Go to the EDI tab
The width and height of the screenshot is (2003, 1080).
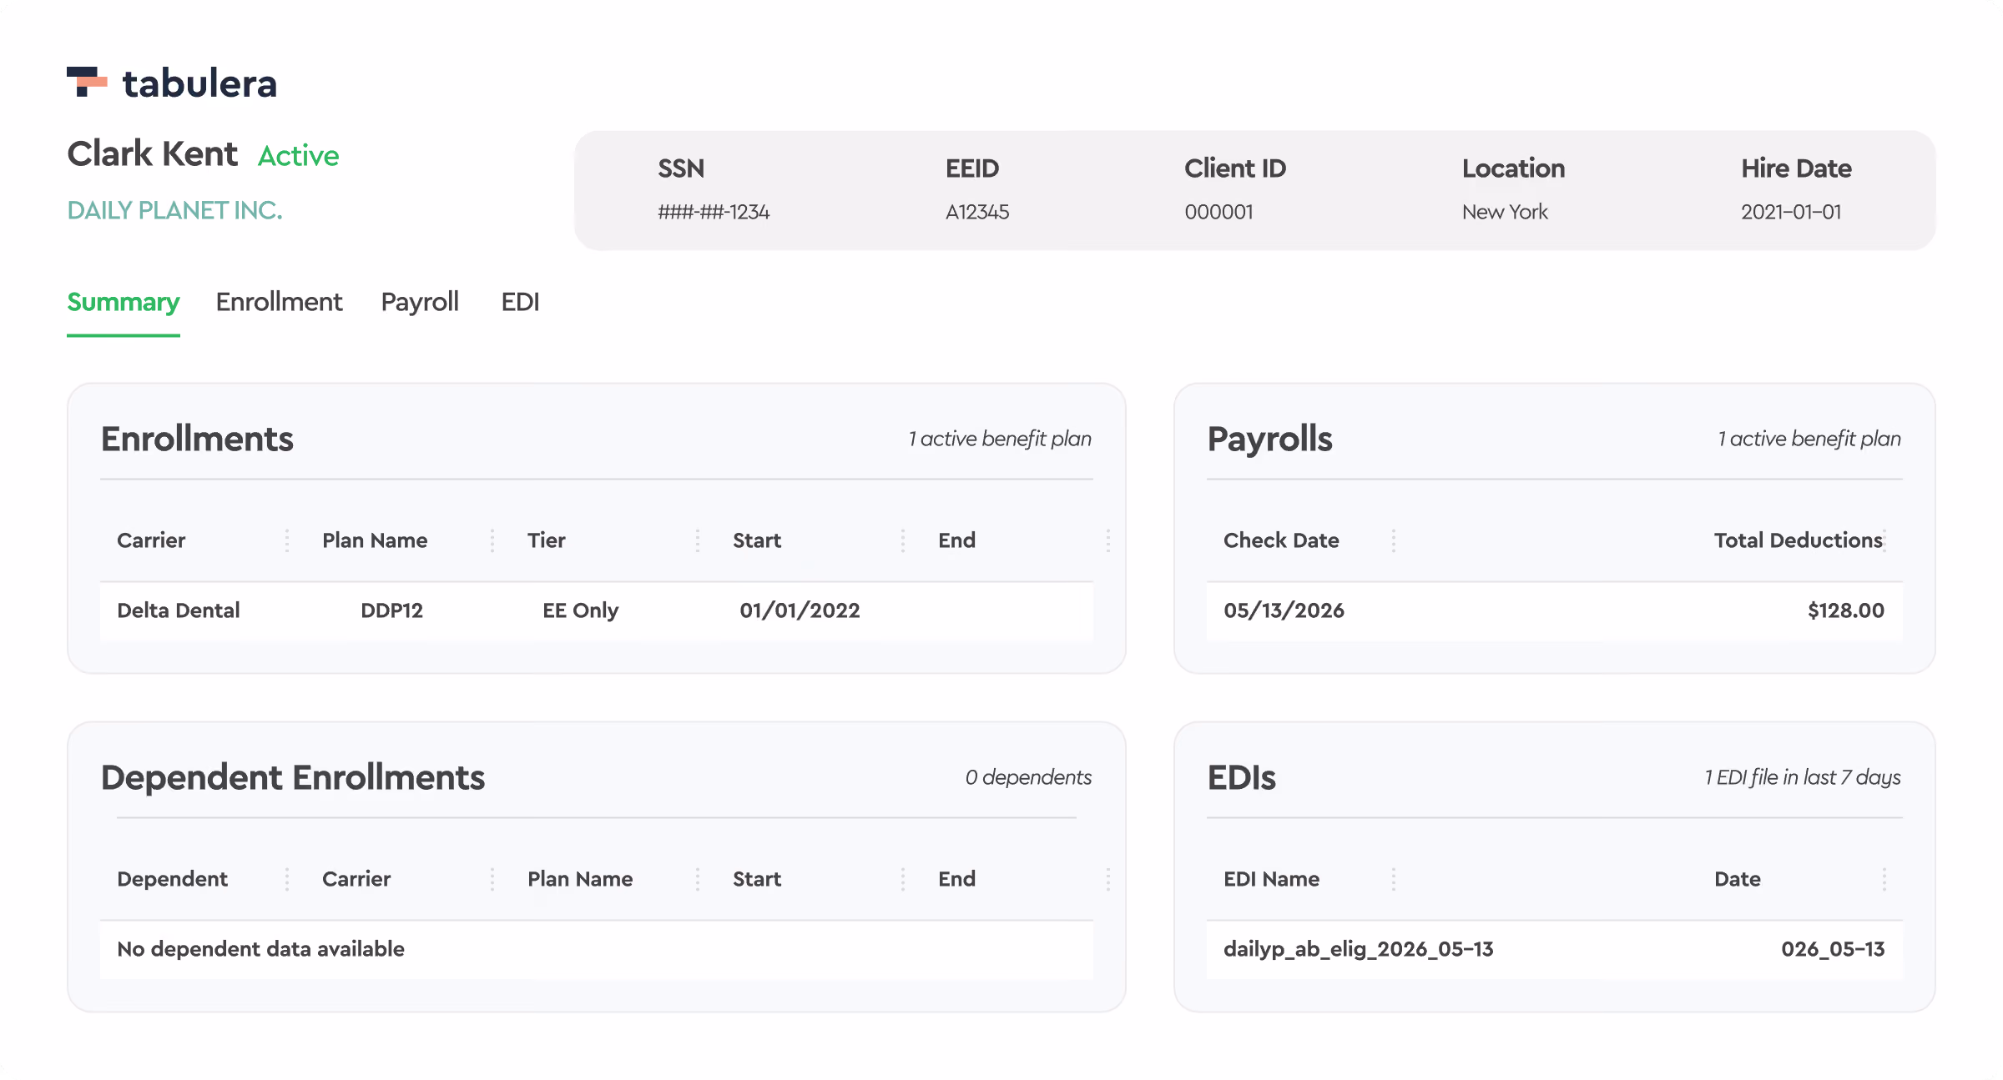click(x=520, y=302)
